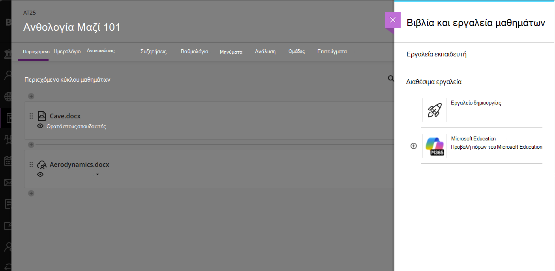Click drag handle beside Aerodynamics.docx
This screenshot has height=271, width=555.
pyautogui.click(x=31, y=164)
